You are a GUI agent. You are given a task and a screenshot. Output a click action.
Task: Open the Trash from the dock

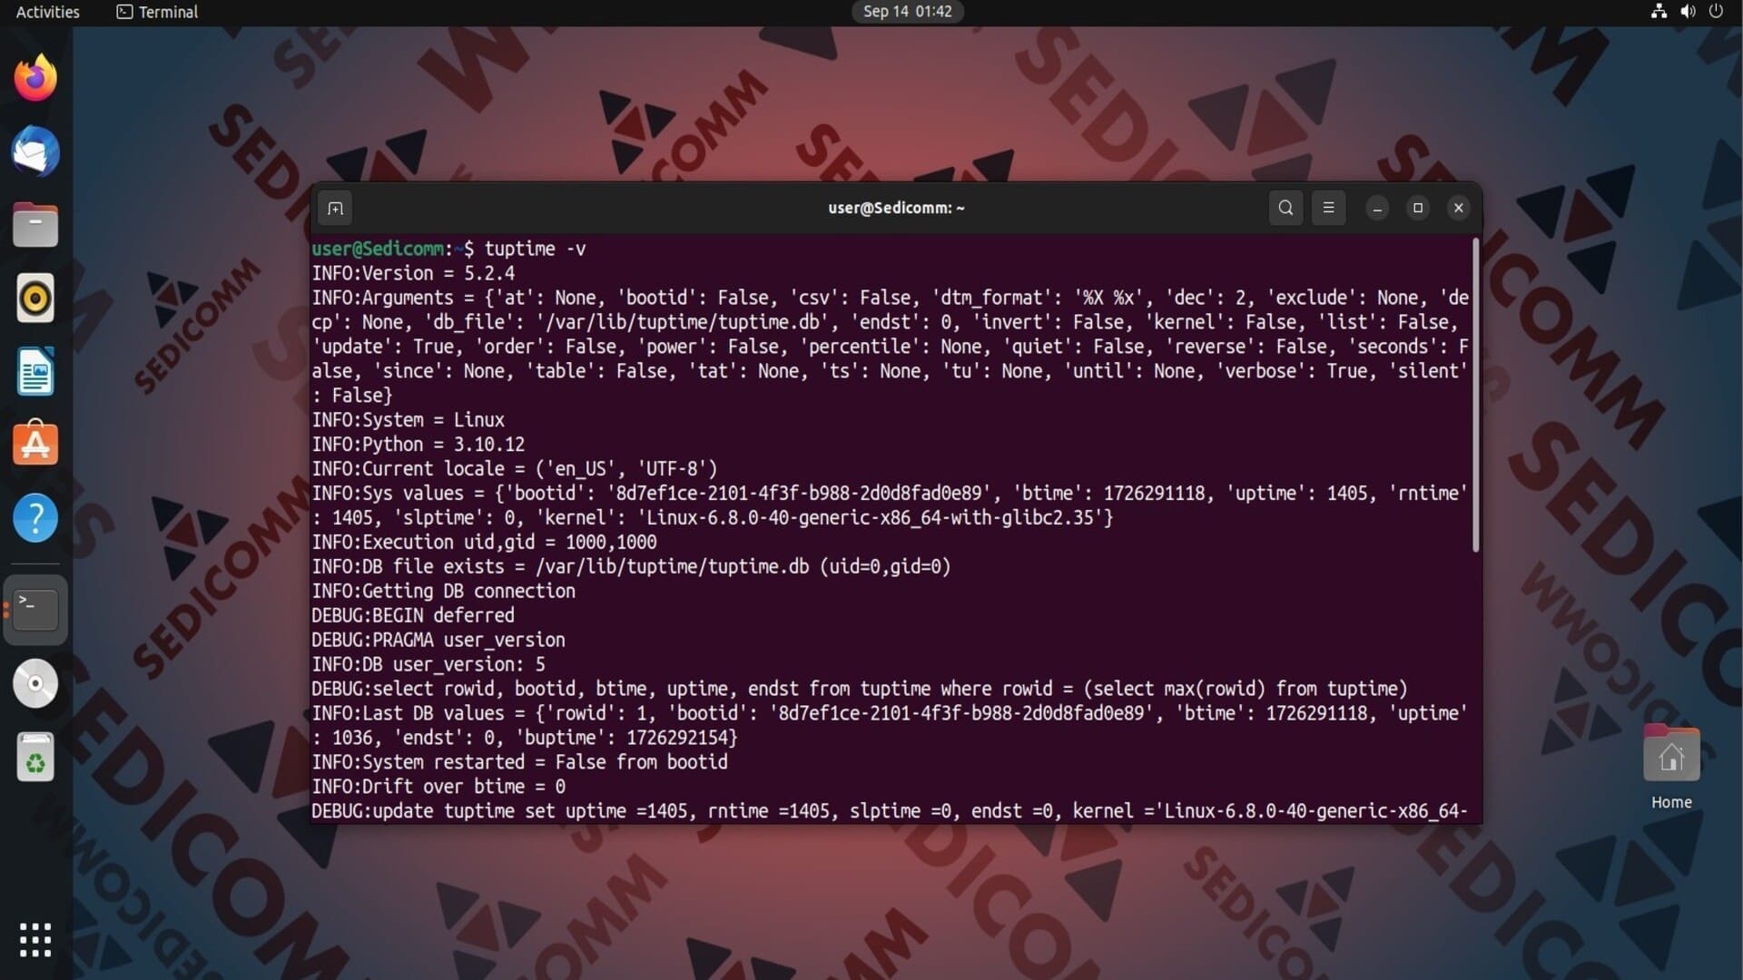tap(35, 757)
